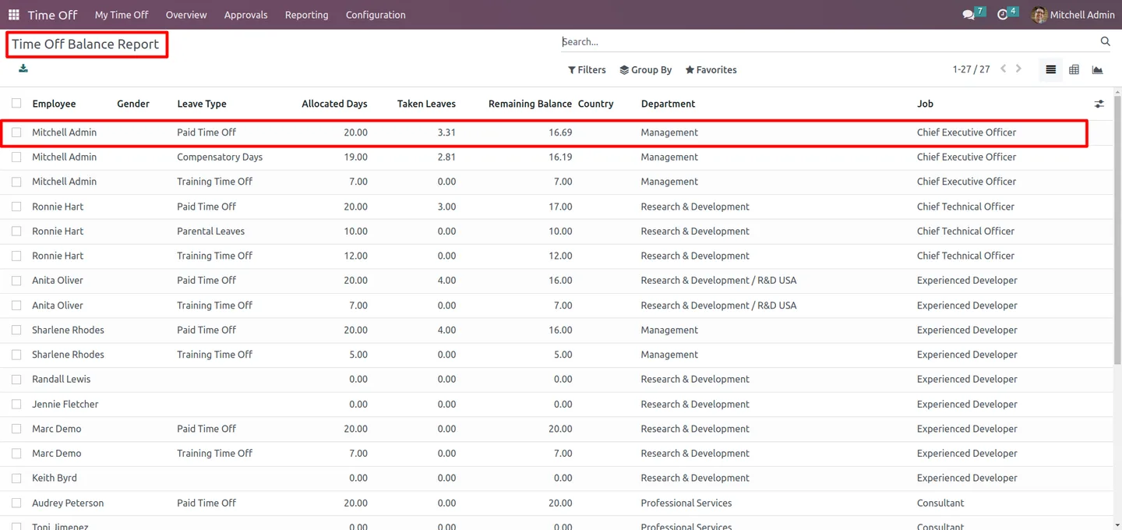This screenshot has width=1122, height=530.
Task: Open the Favorites dropdown
Action: click(x=711, y=69)
